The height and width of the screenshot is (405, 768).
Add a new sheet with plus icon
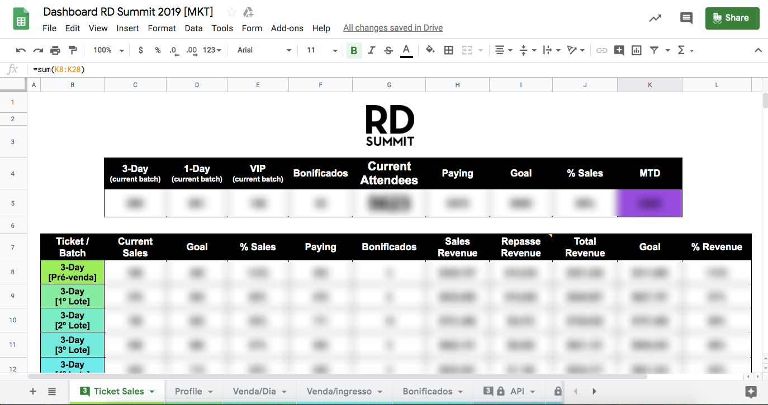click(x=33, y=392)
